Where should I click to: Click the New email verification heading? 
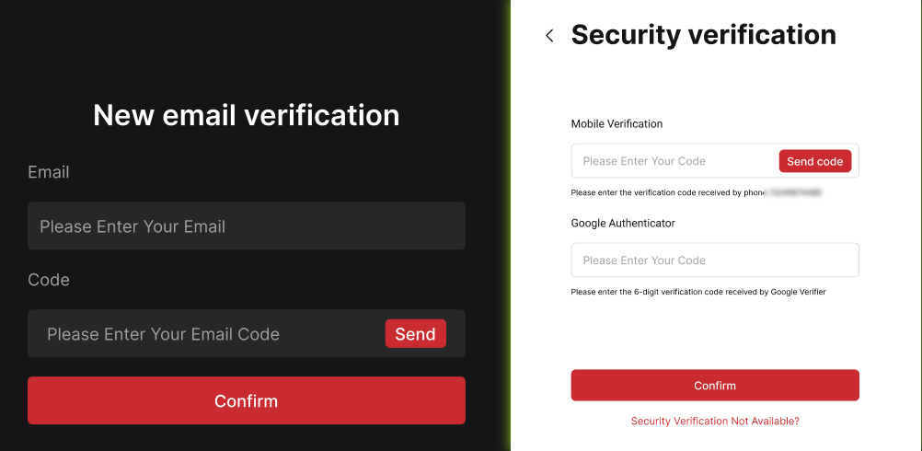[246, 115]
